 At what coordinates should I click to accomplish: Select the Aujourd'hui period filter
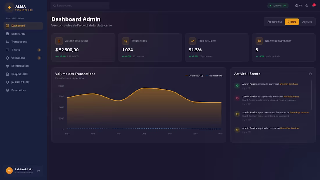275,22
